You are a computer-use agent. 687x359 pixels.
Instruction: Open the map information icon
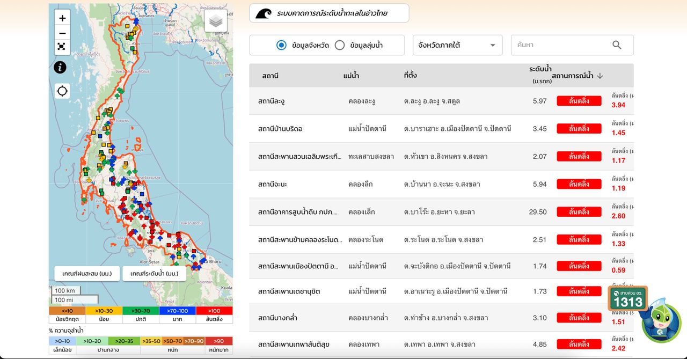(60, 67)
